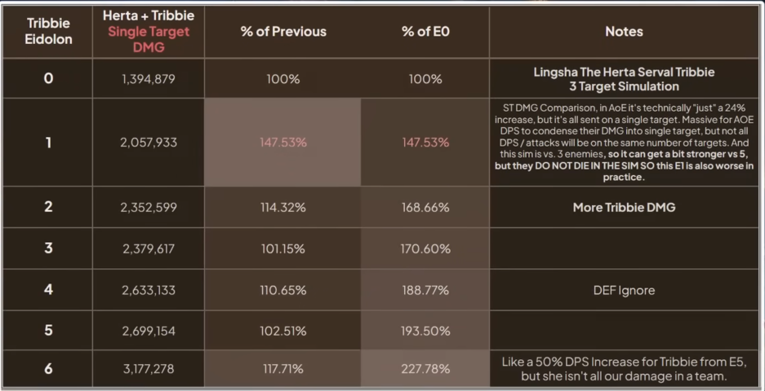The image size is (765, 391).
Task: Select the DEF Ignore note cell
Action: pos(624,290)
